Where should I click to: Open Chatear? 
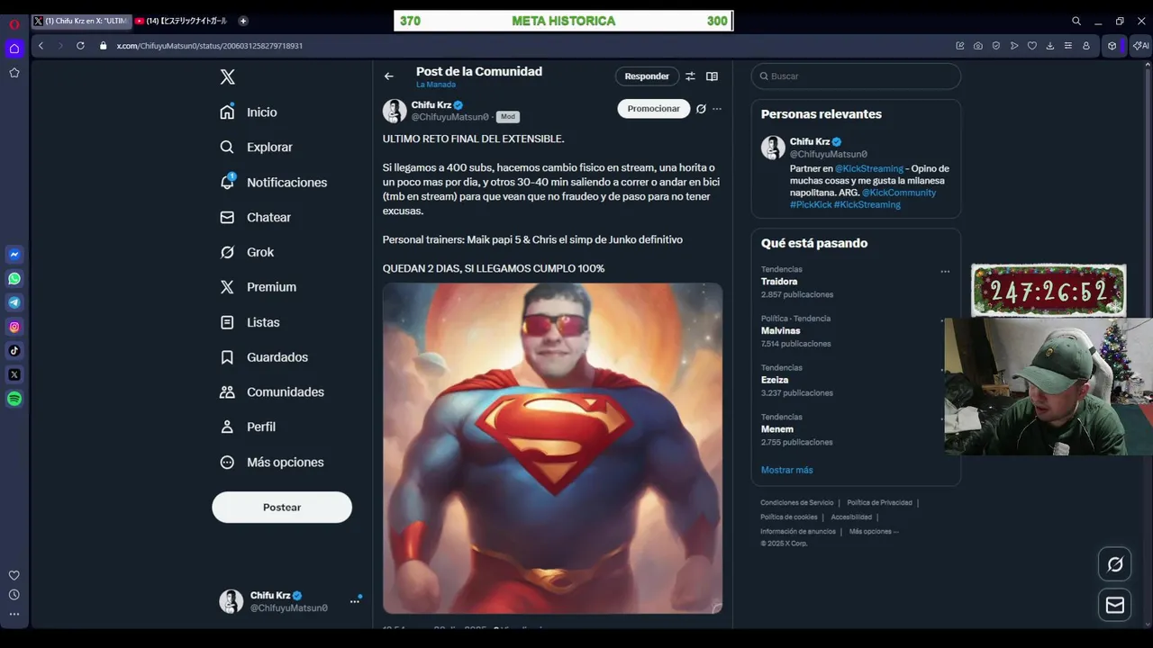tap(256, 218)
